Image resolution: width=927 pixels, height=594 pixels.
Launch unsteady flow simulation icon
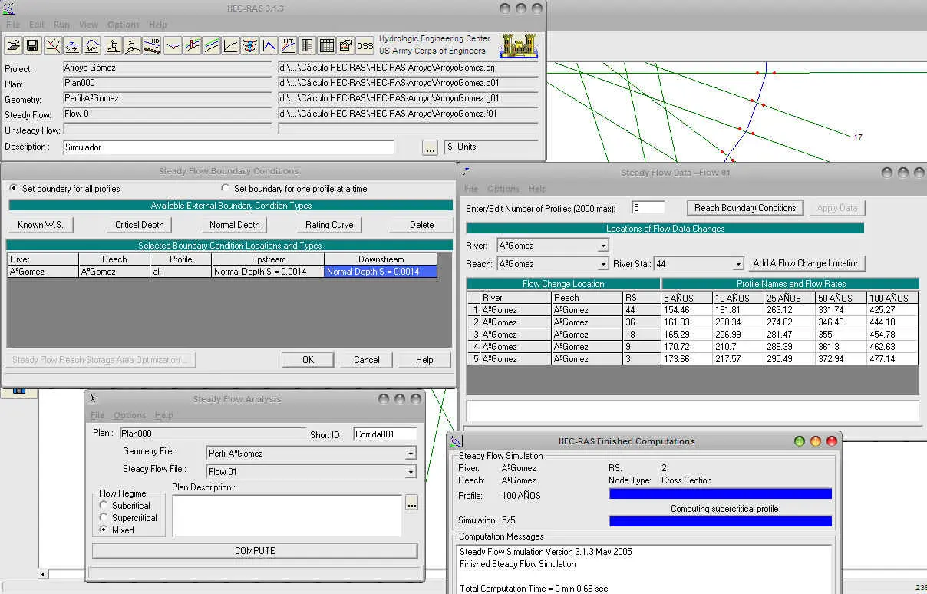click(x=133, y=45)
